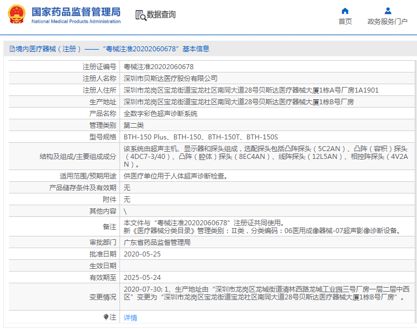Screen dimensions: 417x329
Task: Select model list BTH-150 Plus value
Action: (201, 137)
